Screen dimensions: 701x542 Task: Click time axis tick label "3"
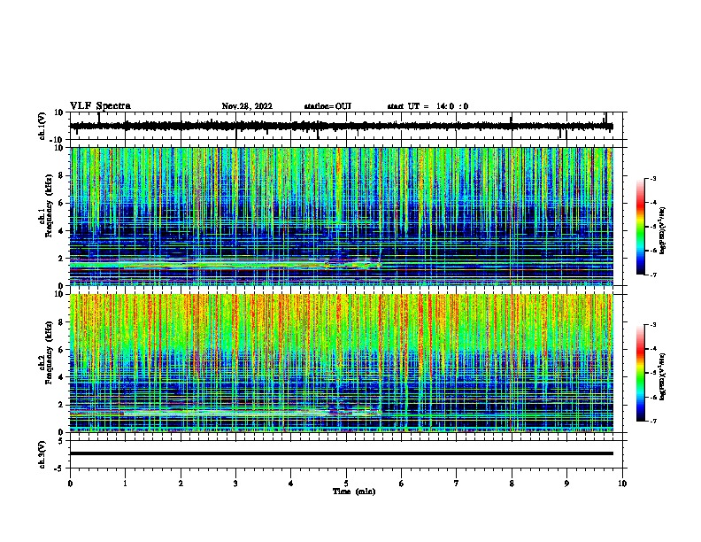pyautogui.click(x=235, y=484)
